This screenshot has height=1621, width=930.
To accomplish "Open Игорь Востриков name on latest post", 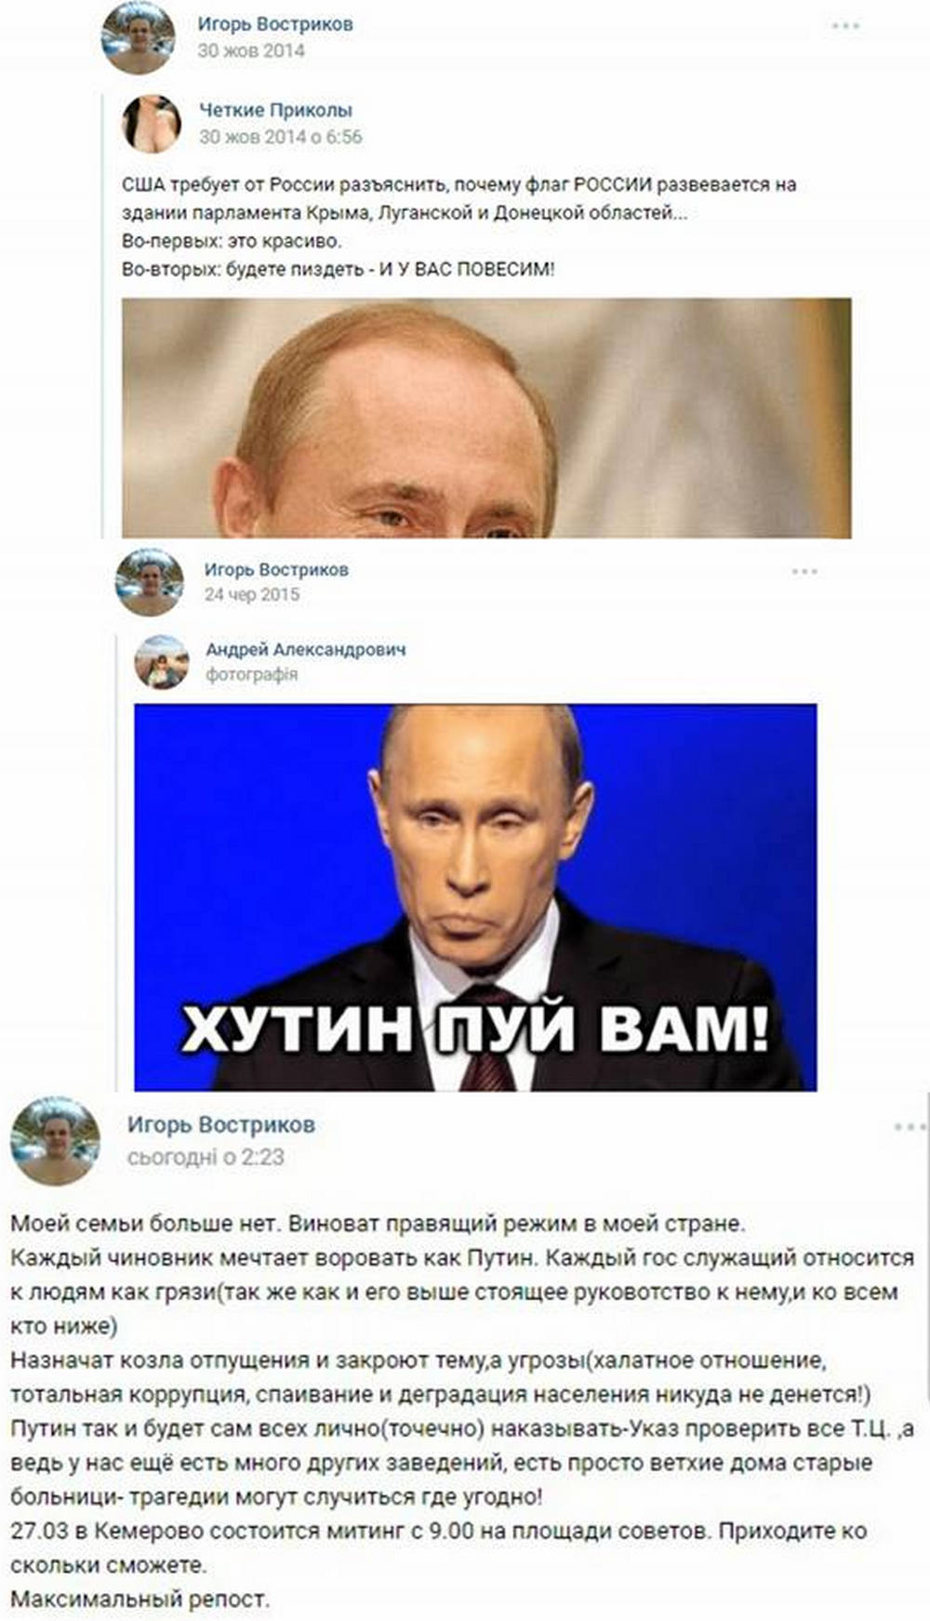I will [x=221, y=1124].
